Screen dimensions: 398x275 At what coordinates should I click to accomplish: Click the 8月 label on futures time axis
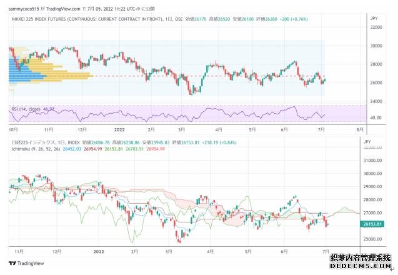point(360,129)
